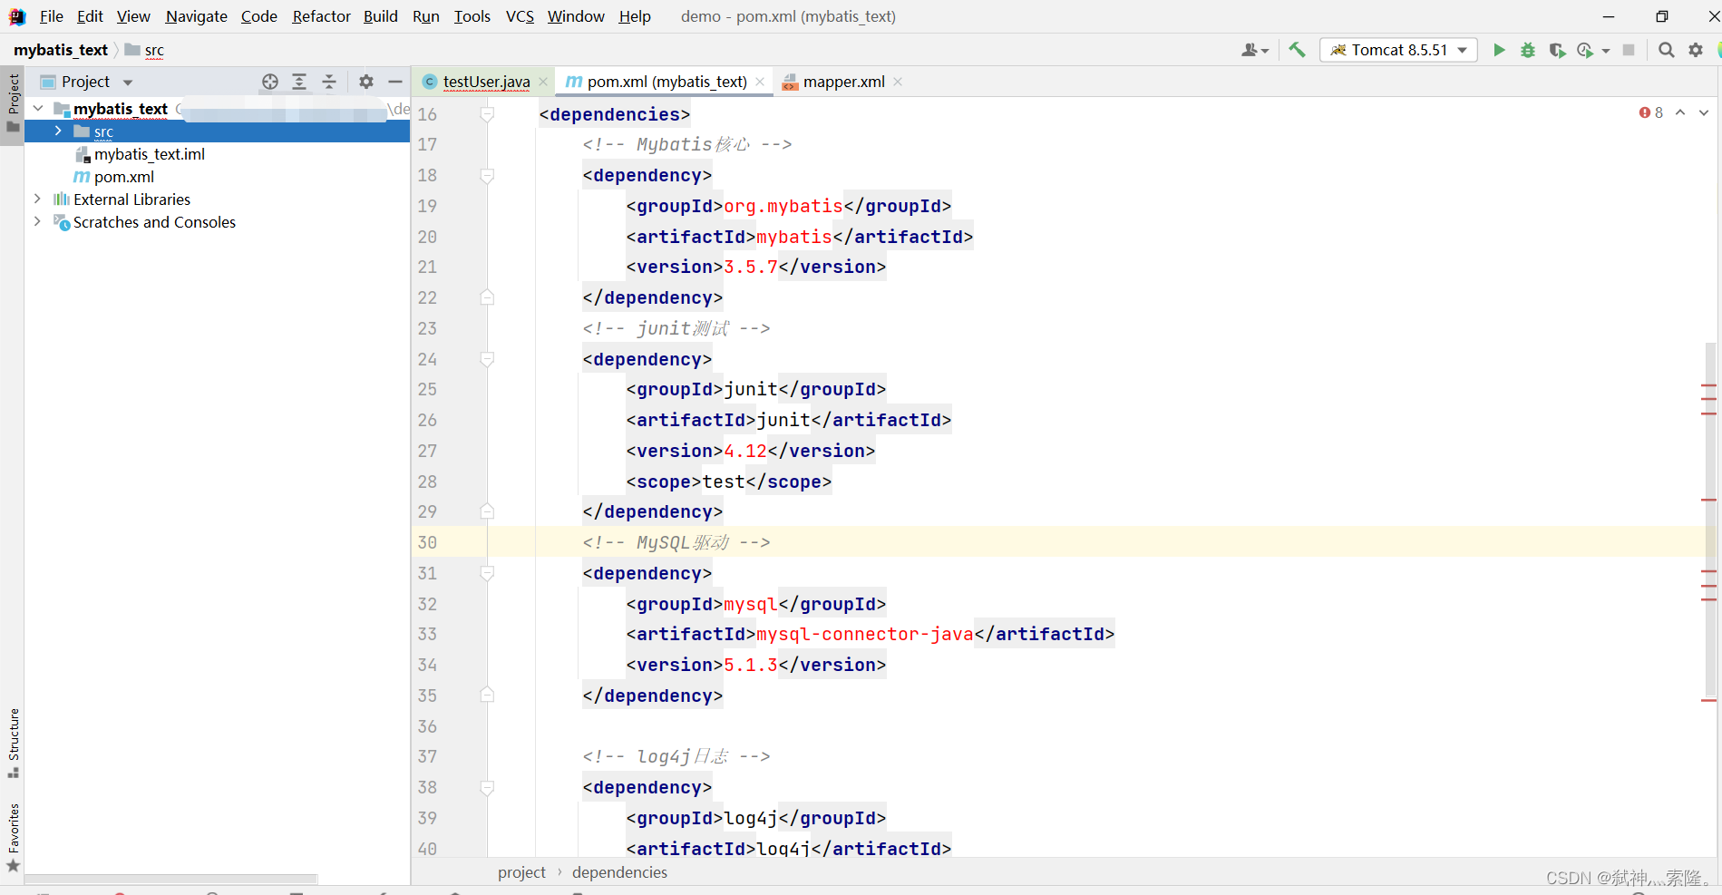Viewport: 1722px width, 895px height.
Task: Click Collapse All in Project panel
Action: [x=329, y=82]
